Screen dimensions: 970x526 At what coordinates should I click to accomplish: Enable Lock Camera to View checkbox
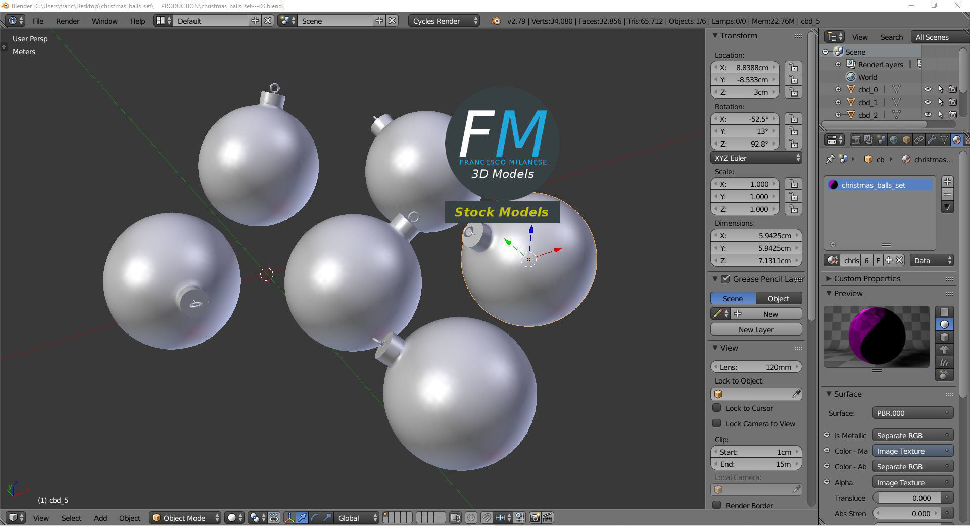tap(717, 423)
